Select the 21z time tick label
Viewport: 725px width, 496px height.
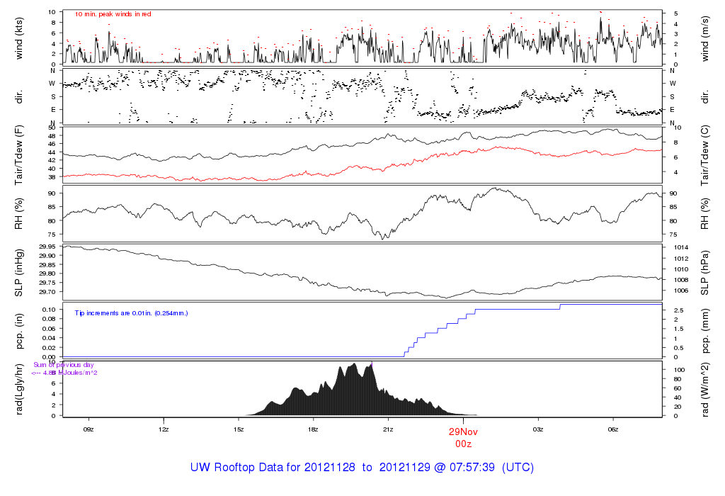point(388,429)
